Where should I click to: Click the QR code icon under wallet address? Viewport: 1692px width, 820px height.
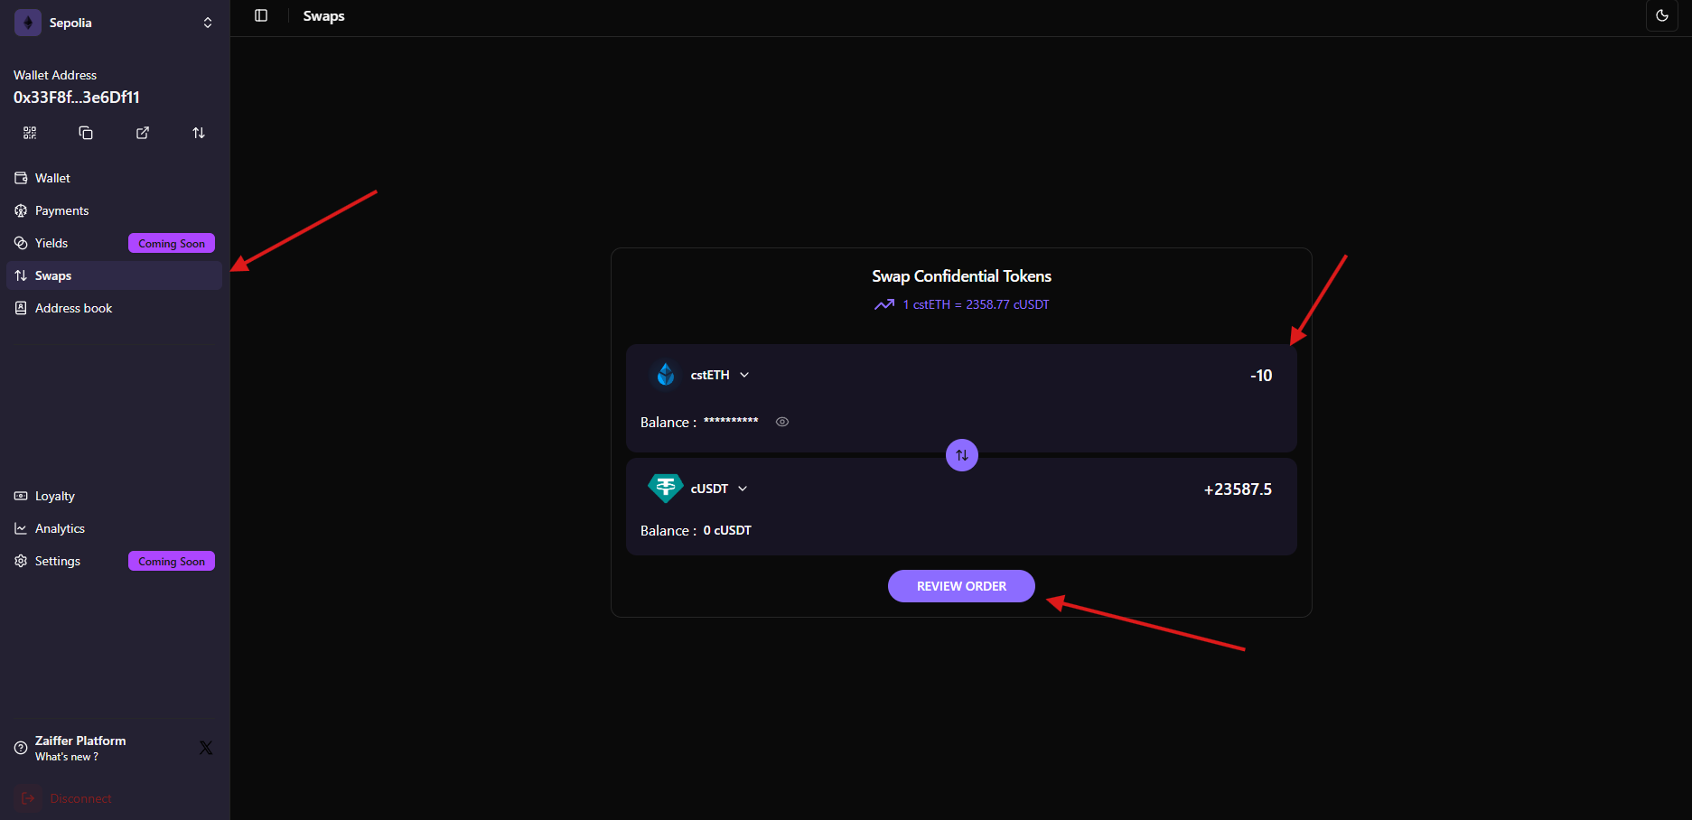click(30, 133)
